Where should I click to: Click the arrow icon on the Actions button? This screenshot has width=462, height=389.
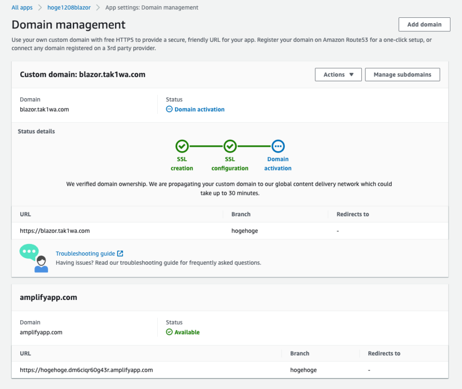coord(351,75)
